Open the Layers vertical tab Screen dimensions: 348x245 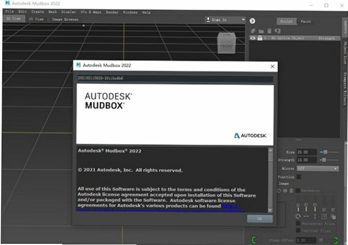coord(345,27)
